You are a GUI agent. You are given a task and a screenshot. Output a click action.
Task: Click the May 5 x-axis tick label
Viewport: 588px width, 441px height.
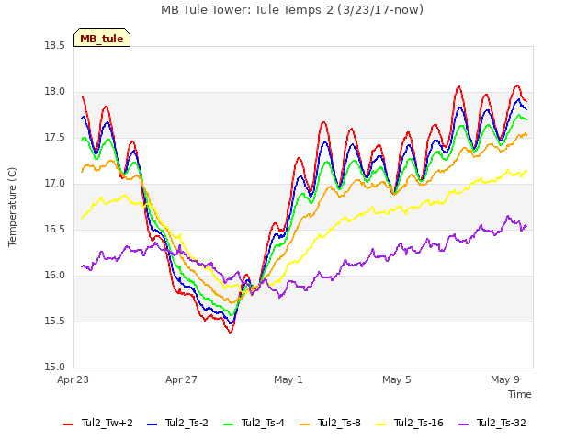coord(397,379)
